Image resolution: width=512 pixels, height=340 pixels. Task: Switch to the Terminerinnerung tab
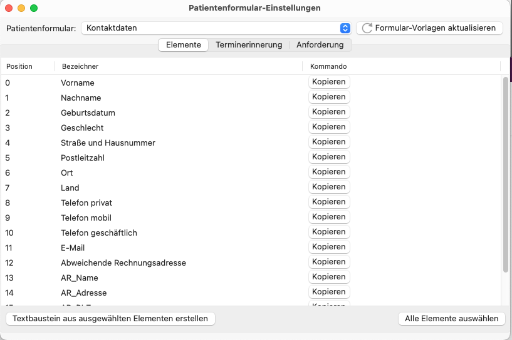coord(249,45)
